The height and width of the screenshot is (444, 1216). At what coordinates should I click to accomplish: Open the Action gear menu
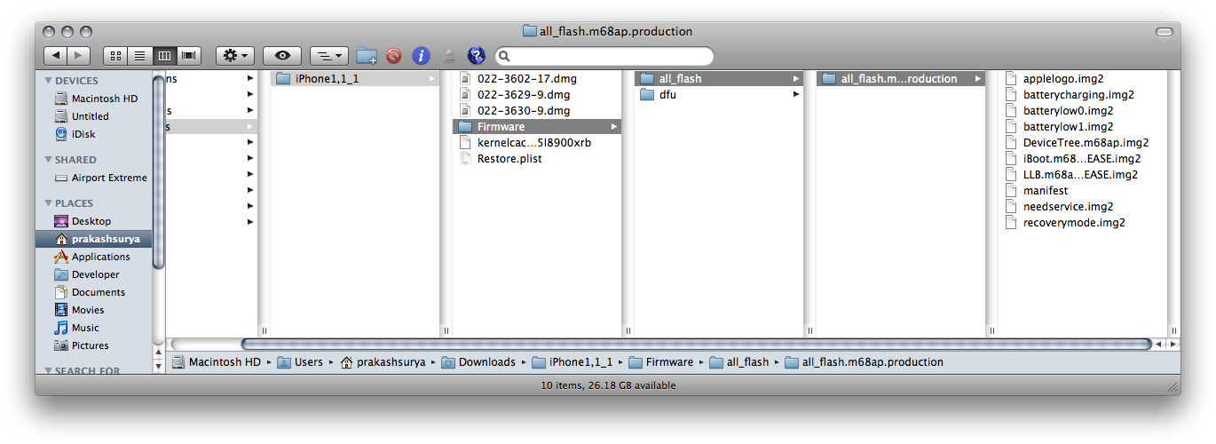(x=235, y=56)
